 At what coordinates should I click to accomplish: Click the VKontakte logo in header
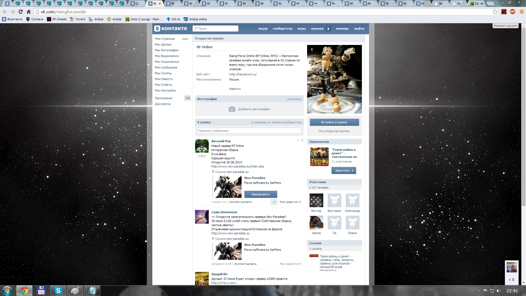point(171,29)
